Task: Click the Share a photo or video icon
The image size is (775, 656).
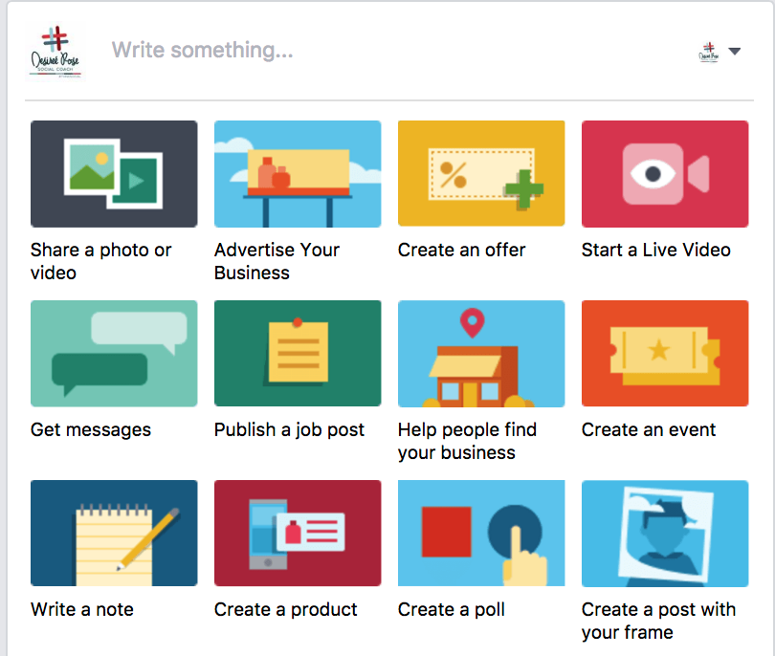Action: pyautogui.click(x=114, y=174)
